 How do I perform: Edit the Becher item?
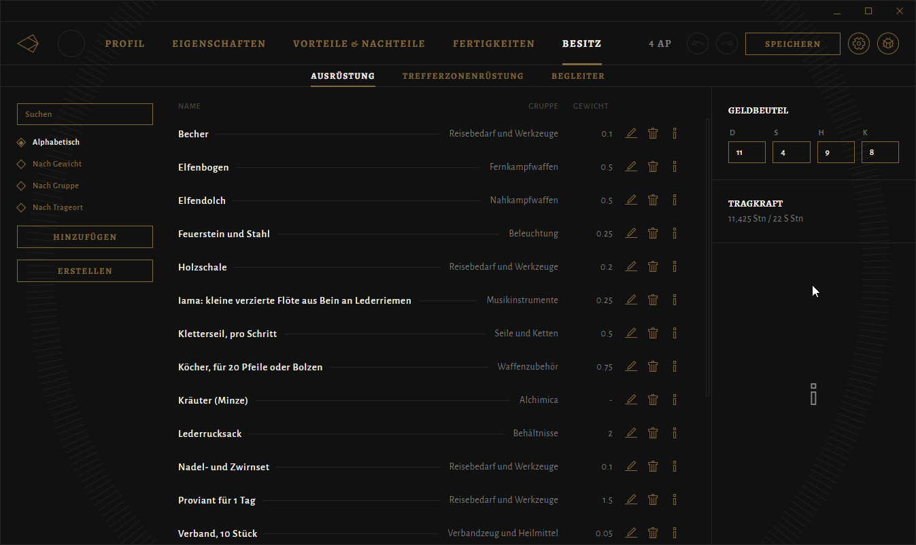click(x=631, y=133)
